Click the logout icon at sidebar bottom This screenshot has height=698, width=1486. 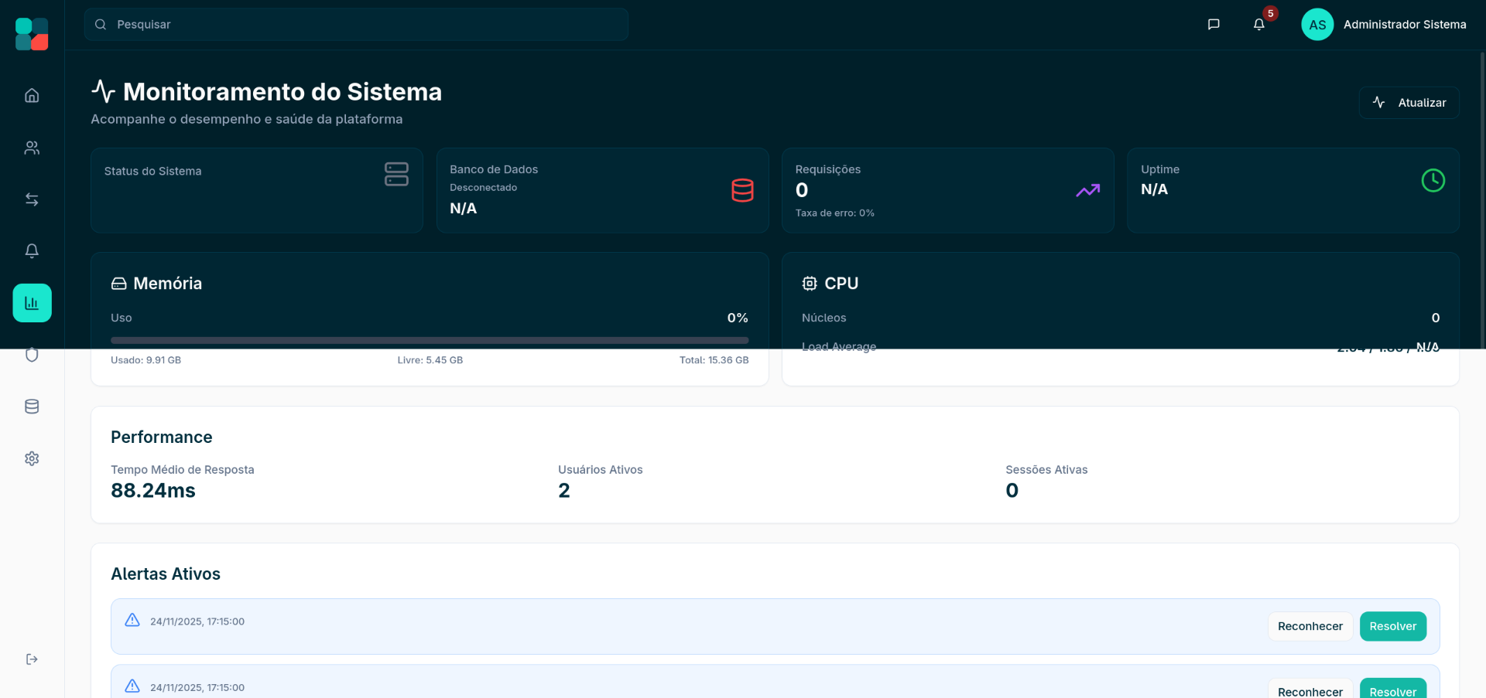point(32,659)
